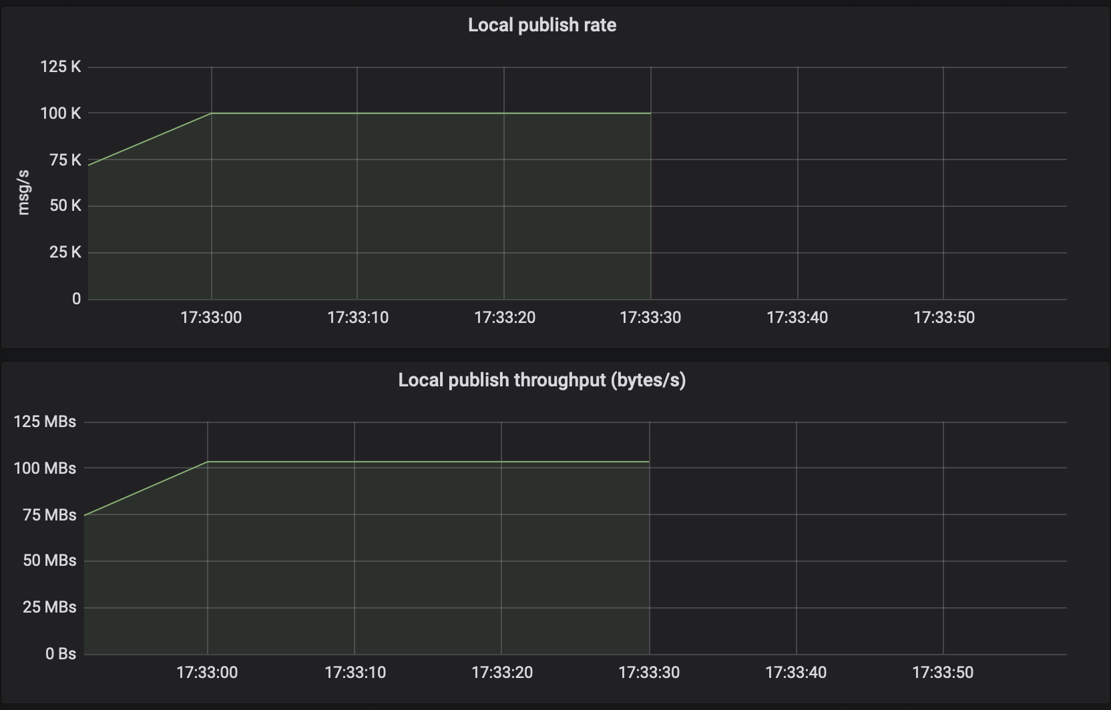The width and height of the screenshot is (1111, 710).
Task: Open the Local publish rate panel title
Action: [542, 25]
